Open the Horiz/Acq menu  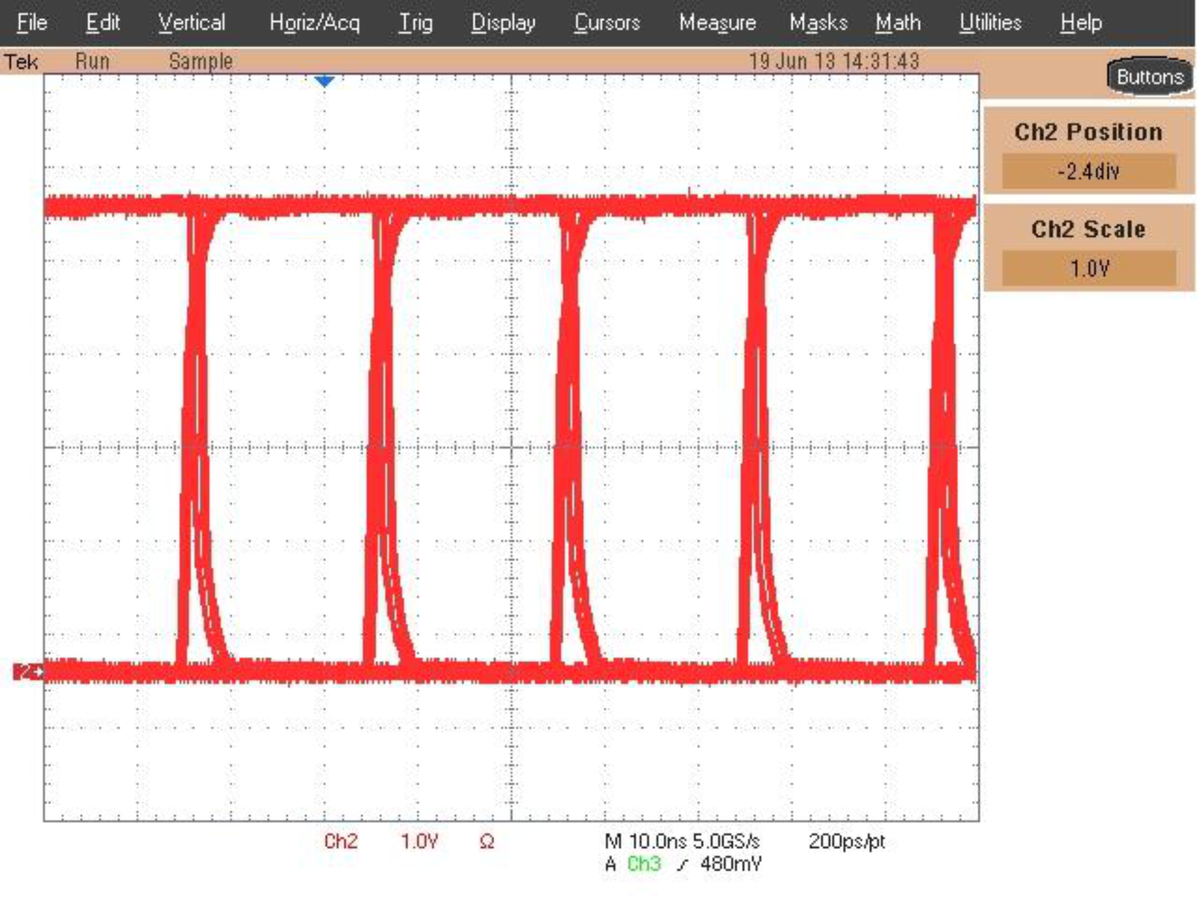click(315, 22)
